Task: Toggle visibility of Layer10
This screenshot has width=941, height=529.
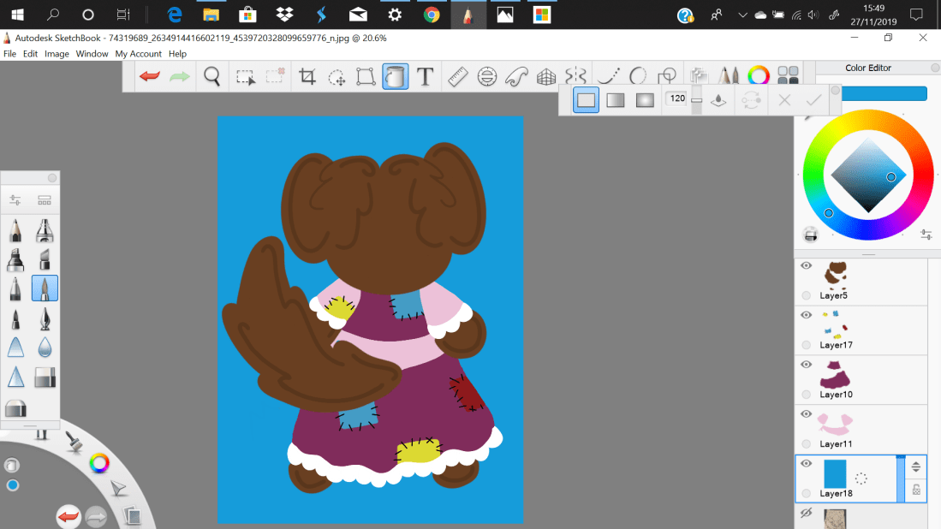Action: point(806,365)
